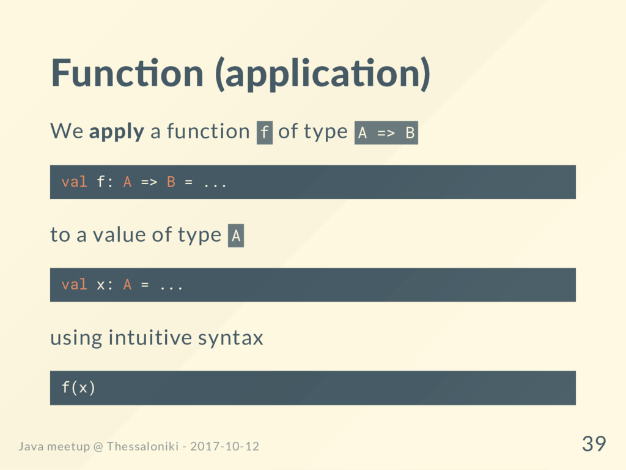The width and height of the screenshot is (626, 470).
Task: Click the "f(x)" code expression
Action: pyautogui.click(x=78, y=387)
